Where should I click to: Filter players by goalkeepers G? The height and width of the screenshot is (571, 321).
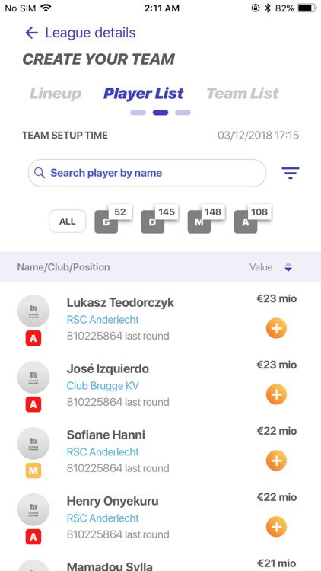click(106, 222)
